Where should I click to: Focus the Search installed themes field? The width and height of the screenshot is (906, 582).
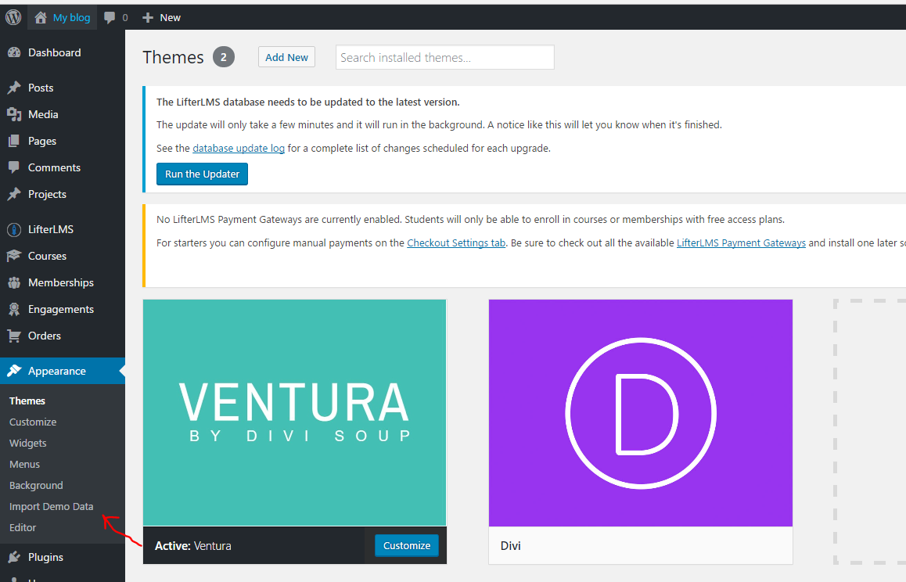(x=445, y=57)
